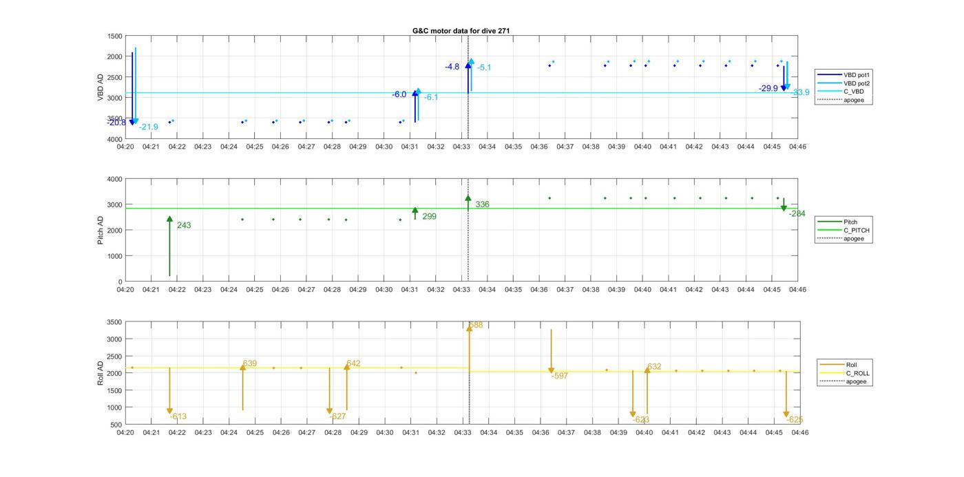
Task: Click the '336' pitch data label
Action: (482, 204)
